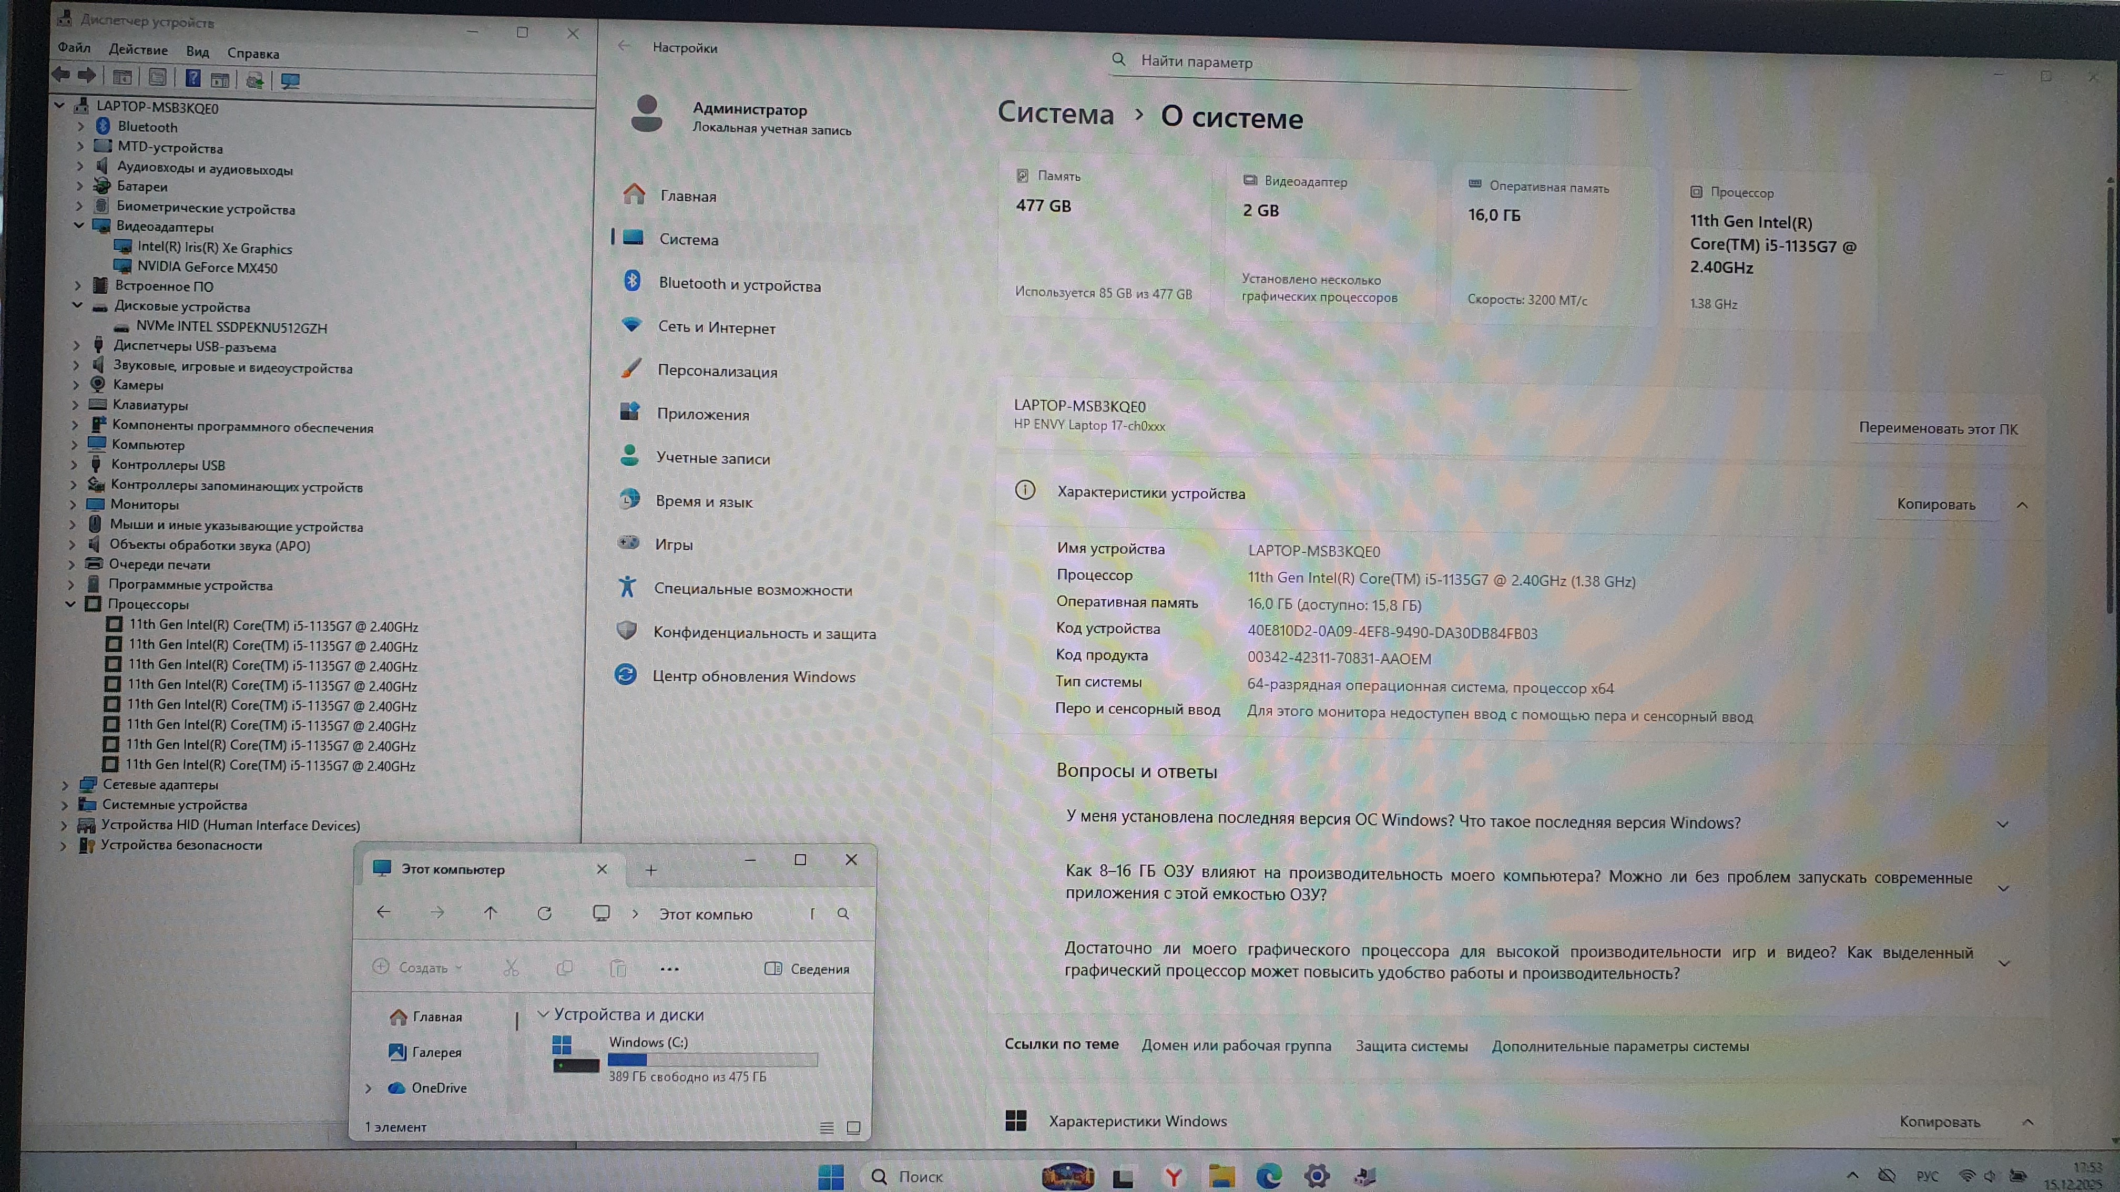Expand the Сетевые адаптеры tree node
Screen dimensions: 2120x1192
tap(65, 785)
